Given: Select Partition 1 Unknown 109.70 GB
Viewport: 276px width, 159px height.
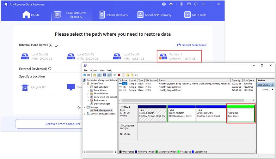Looking at the screenshot, I should pyautogui.click(x=179, y=56).
